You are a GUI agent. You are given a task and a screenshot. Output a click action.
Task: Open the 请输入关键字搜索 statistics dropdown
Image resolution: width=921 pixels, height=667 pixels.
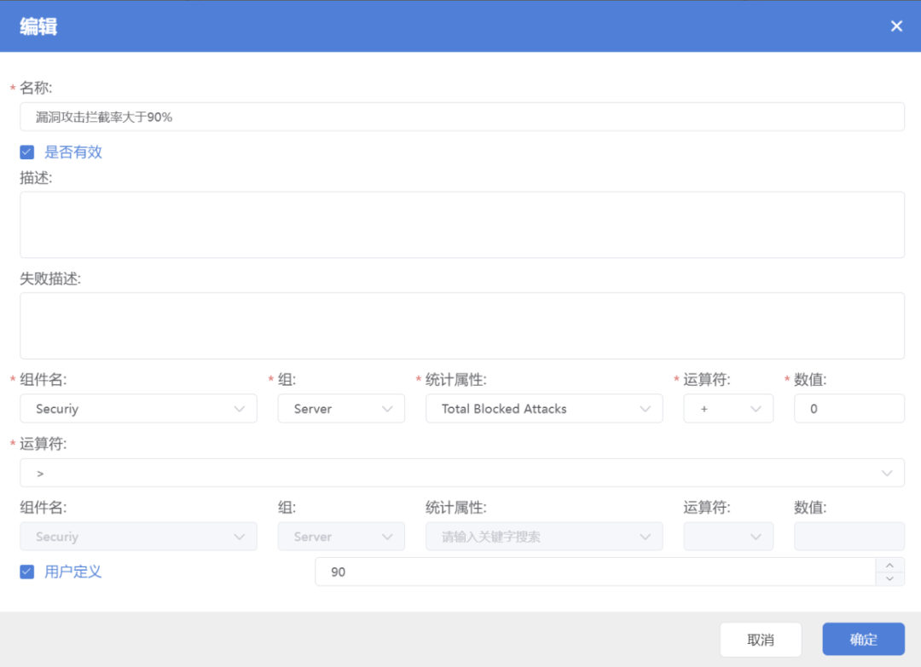point(544,536)
